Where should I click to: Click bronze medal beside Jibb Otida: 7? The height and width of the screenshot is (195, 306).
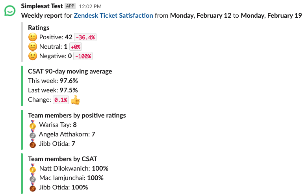pos(33,143)
